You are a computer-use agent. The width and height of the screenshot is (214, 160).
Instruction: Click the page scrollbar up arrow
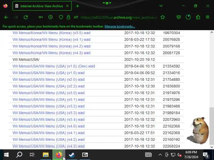(x=212, y=32)
